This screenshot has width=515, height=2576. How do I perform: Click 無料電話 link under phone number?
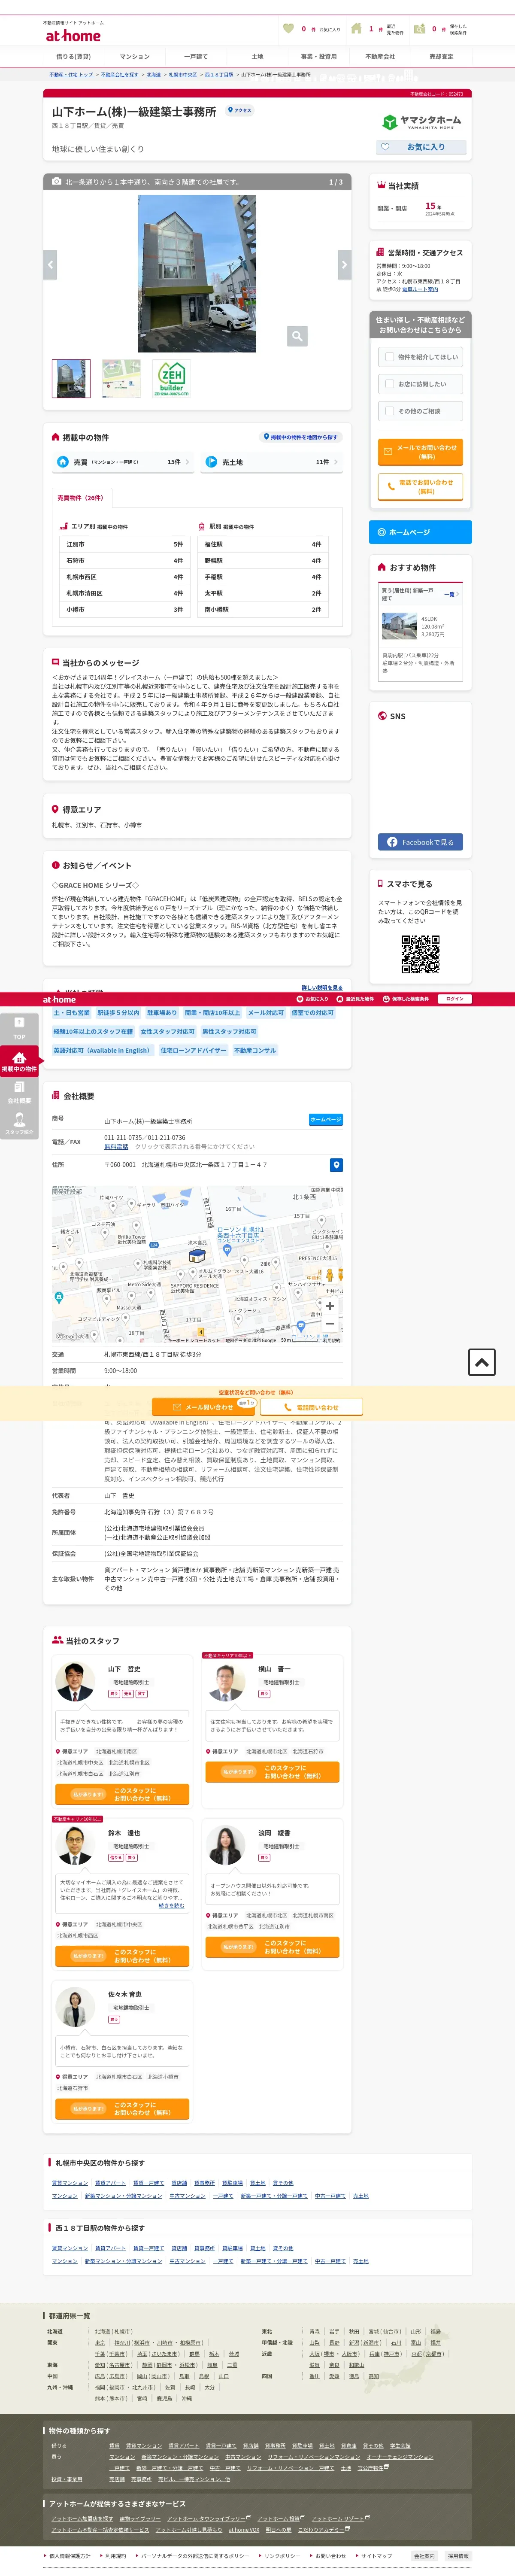tap(116, 1147)
